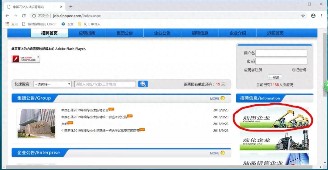The width and height of the screenshot is (328, 170).
Task: Open the 招聘信息 navigation tab
Action: 200,33
